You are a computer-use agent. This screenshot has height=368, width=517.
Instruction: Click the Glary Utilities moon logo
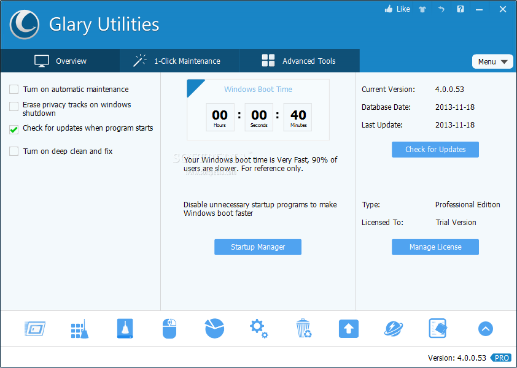pyautogui.click(x=25, y=25)
